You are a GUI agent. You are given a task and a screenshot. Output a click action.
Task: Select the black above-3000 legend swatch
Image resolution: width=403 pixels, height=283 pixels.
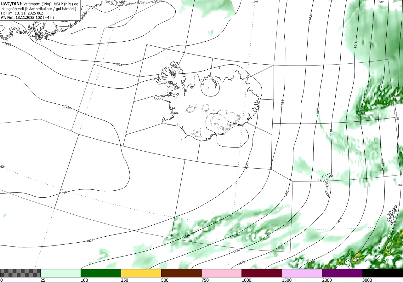tap(383, 273)
